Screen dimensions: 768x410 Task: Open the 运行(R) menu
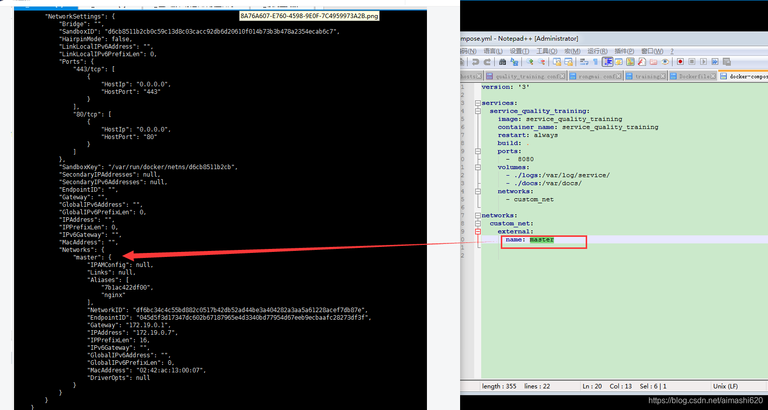tap(597, 51)
